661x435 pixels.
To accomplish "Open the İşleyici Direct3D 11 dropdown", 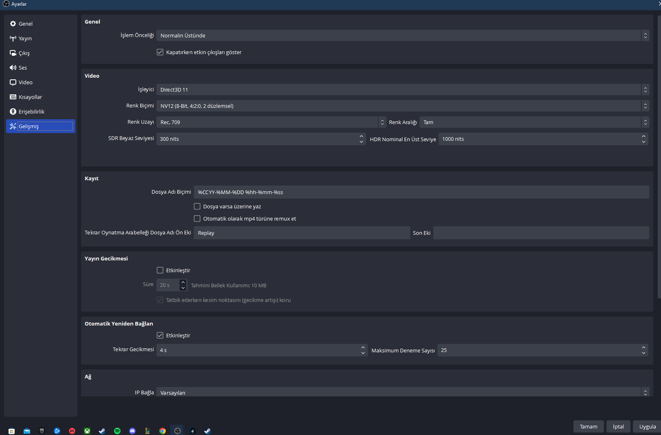I will (x=403, y=90).
